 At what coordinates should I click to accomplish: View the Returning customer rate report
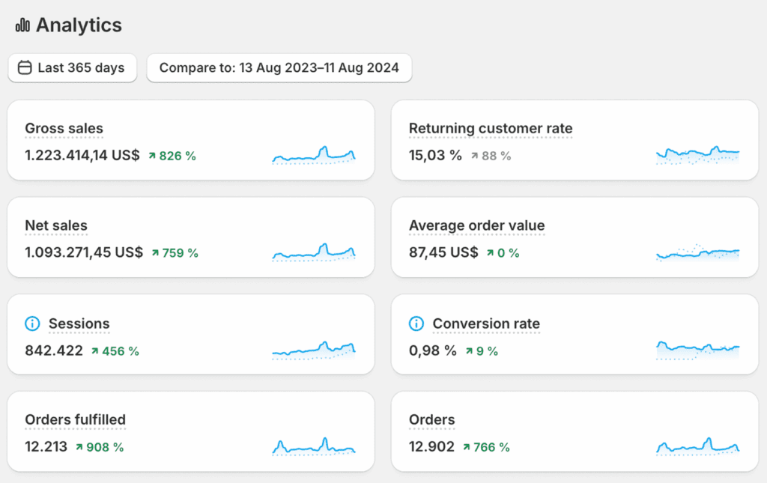pos(491,129)
